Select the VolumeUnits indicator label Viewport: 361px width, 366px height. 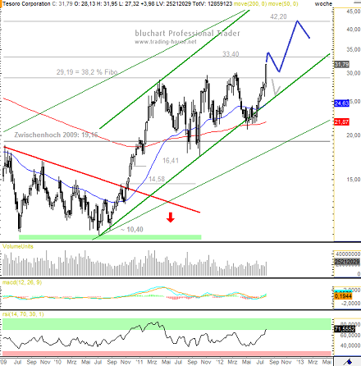click(x=18, y=246)
